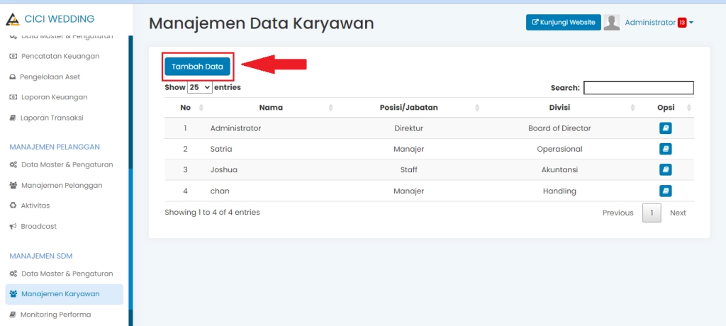Click the Administrator avatar image
Viewport: 726px width, 326px height.
611,23
